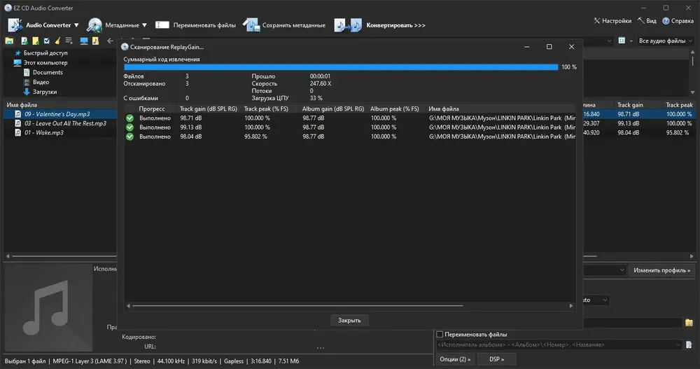Click the Album peak (% FS) column header
Viewport: 700px width, 369px height.
click(x=395, y=109)
